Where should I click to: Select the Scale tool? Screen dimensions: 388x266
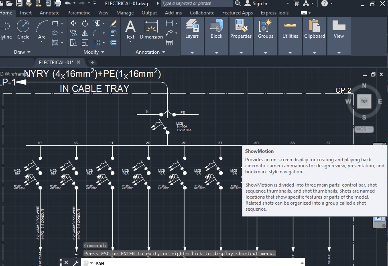coord(85,43)
